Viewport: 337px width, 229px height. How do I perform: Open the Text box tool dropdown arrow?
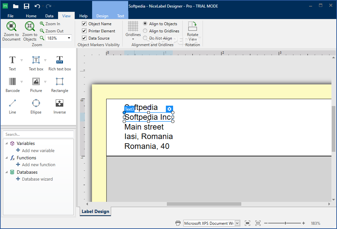point(45,60)
